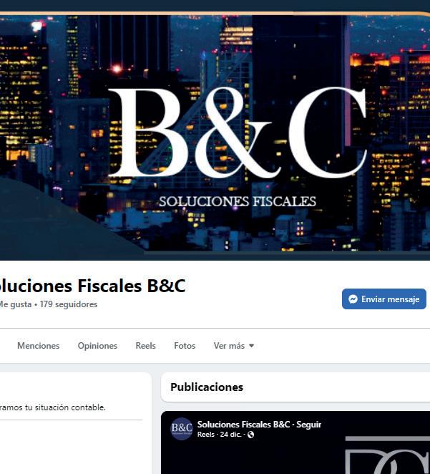430x474 pixels.
Task: Open the reel video preview with gray logo
Action: (x=387, y=455)
